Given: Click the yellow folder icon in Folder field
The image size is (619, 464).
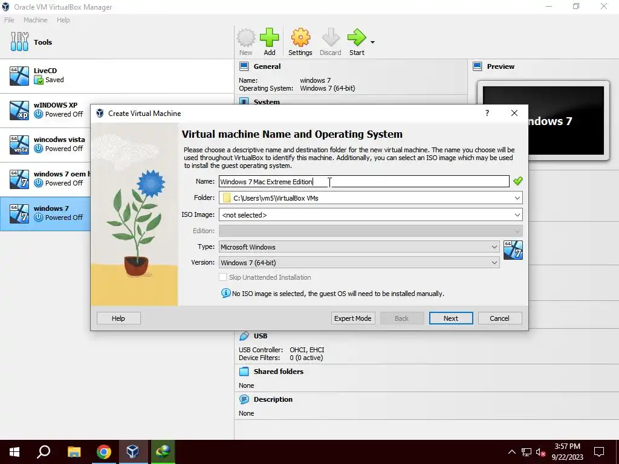Looking at the screenshot, I should pyautogui.click(x=227, y=198).
